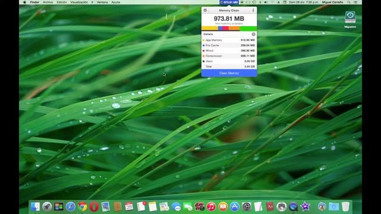Open Spotlight search magnifier
The height and width of the screenshot is (214, 381).
[349, 2]
